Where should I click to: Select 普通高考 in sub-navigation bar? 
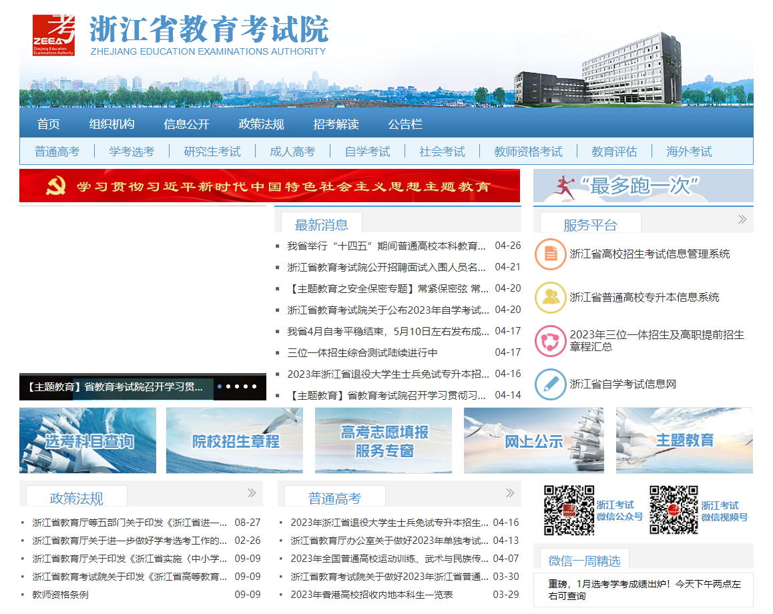click(57, 151)
